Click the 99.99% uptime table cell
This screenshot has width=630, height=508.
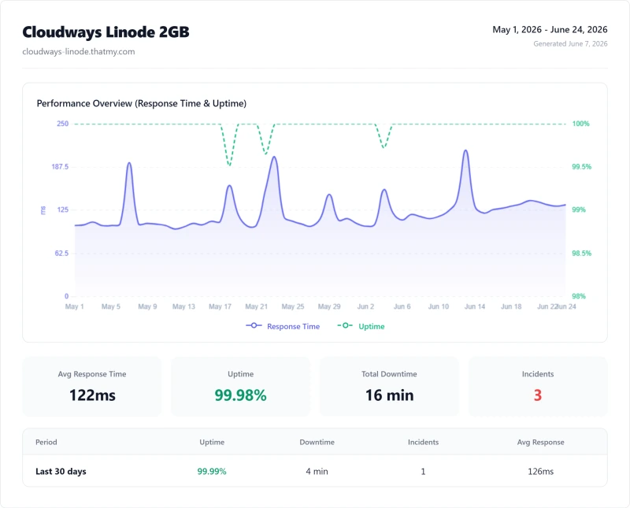coord(212,472)
